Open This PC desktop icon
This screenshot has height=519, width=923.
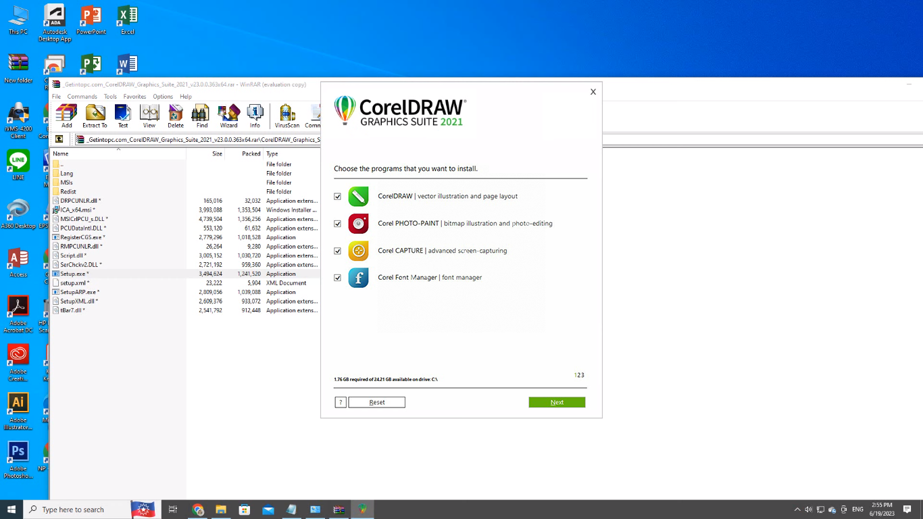click(x=18, y=20)
